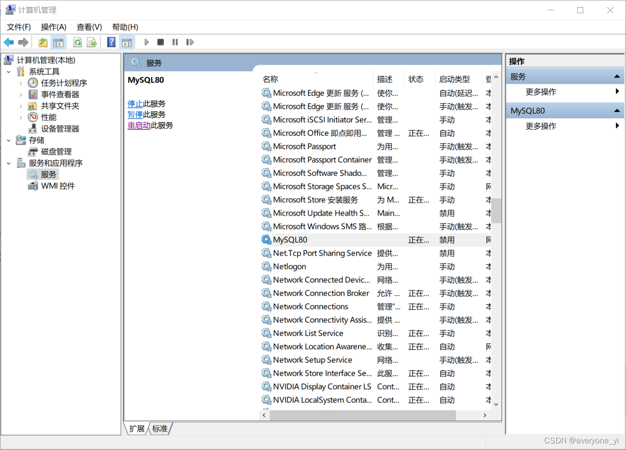Click the horizontal scrollbar right arrow of the services list

click(485, 415)
